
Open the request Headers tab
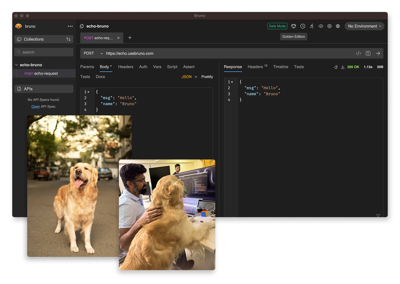[x=126, y=67]
